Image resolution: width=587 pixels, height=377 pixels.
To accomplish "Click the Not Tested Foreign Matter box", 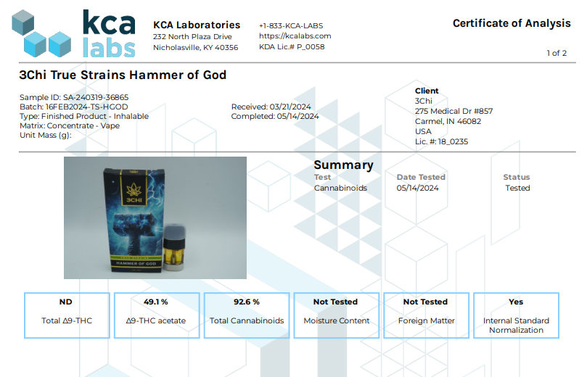I will pos(427,315).
